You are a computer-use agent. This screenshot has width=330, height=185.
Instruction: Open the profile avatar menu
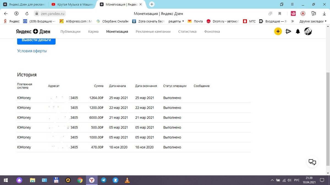tap(308, 32)
